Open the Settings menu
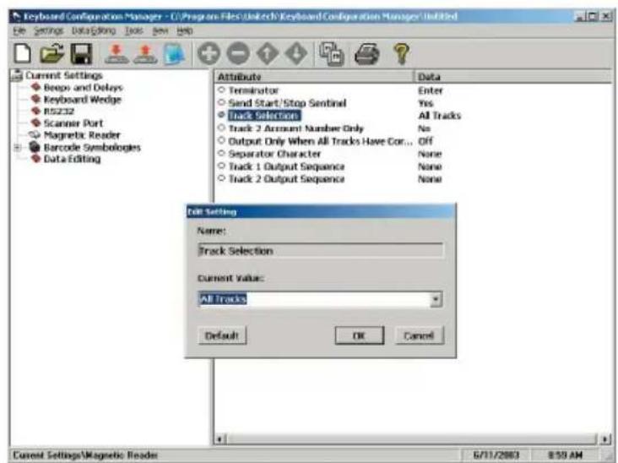Image resolution: width=618 pixels, height=463 pixels. pos(48,30)
